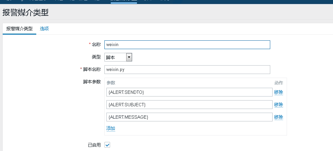Switch to the 选项 tab

(44, 29)
